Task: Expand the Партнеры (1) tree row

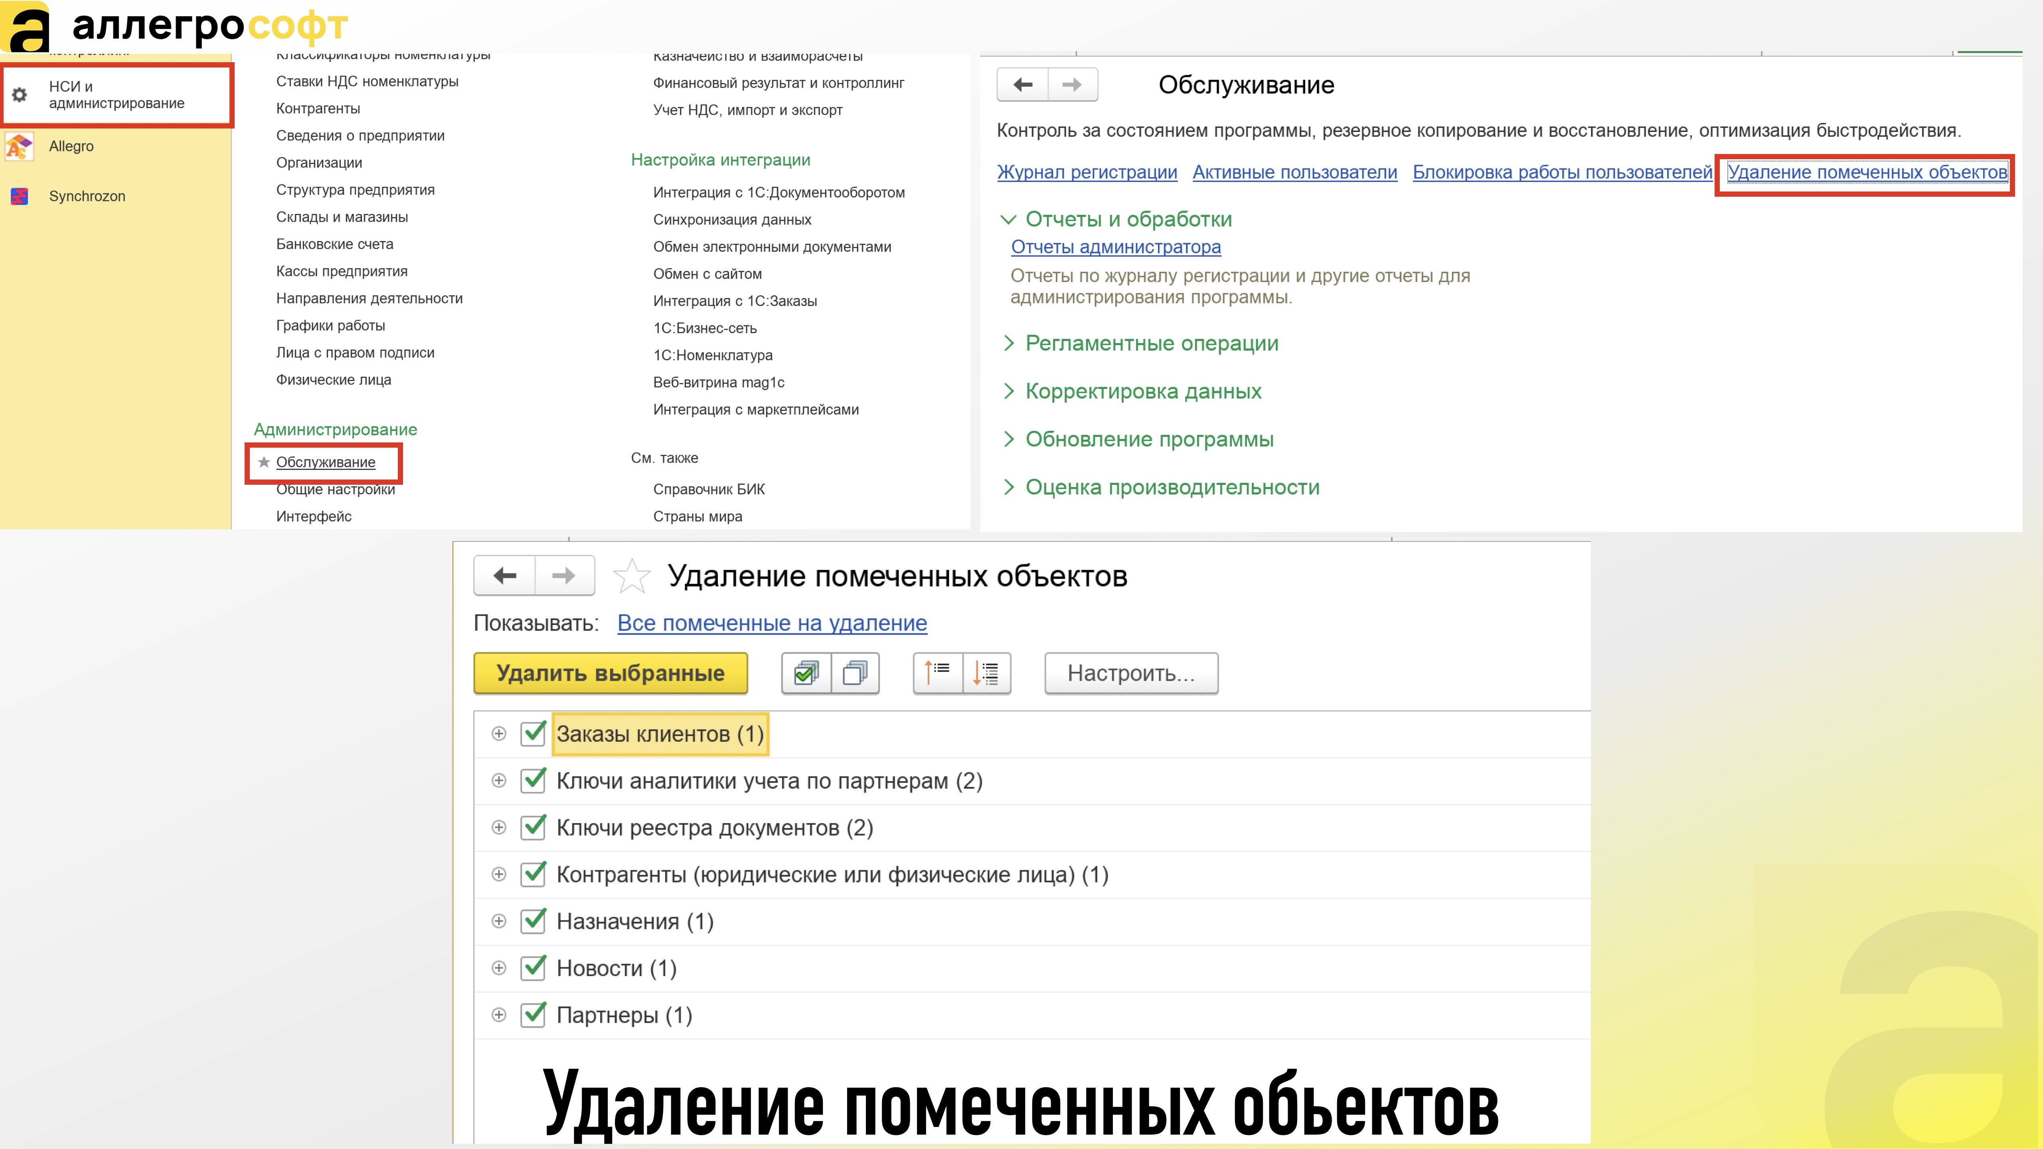Action: tap(499, 1014)
